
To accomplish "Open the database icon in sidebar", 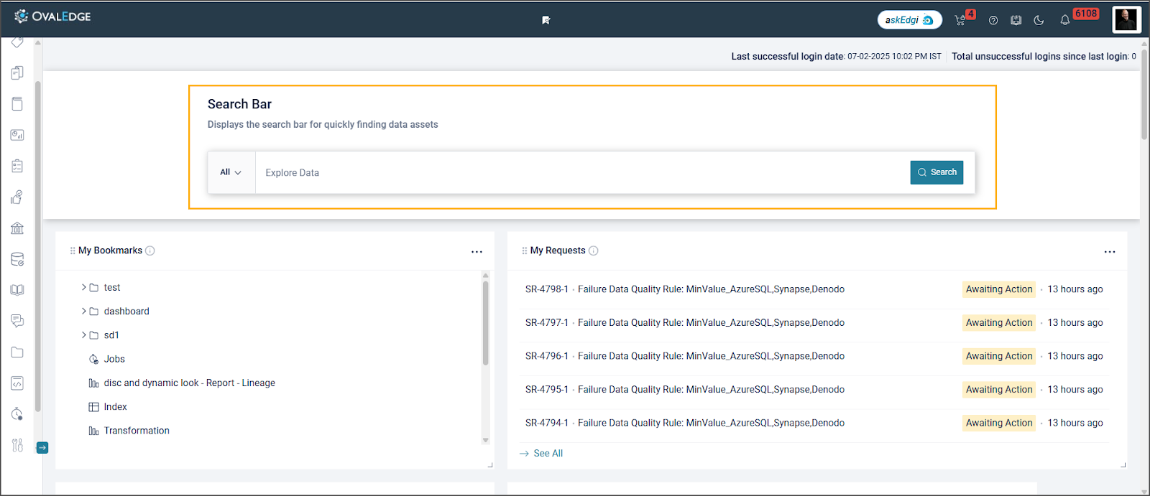I will coord(17,259).
